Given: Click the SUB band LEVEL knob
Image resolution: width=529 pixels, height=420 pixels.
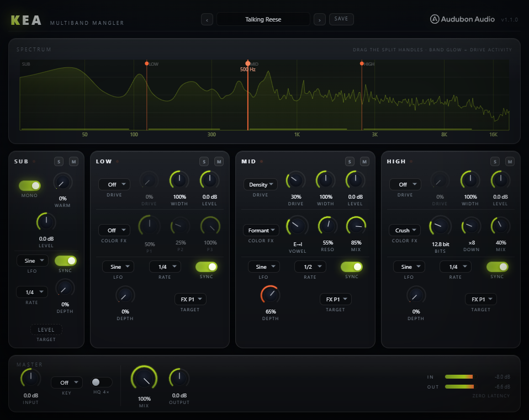Looking at the screenshot, I should (x=46, y=222).
